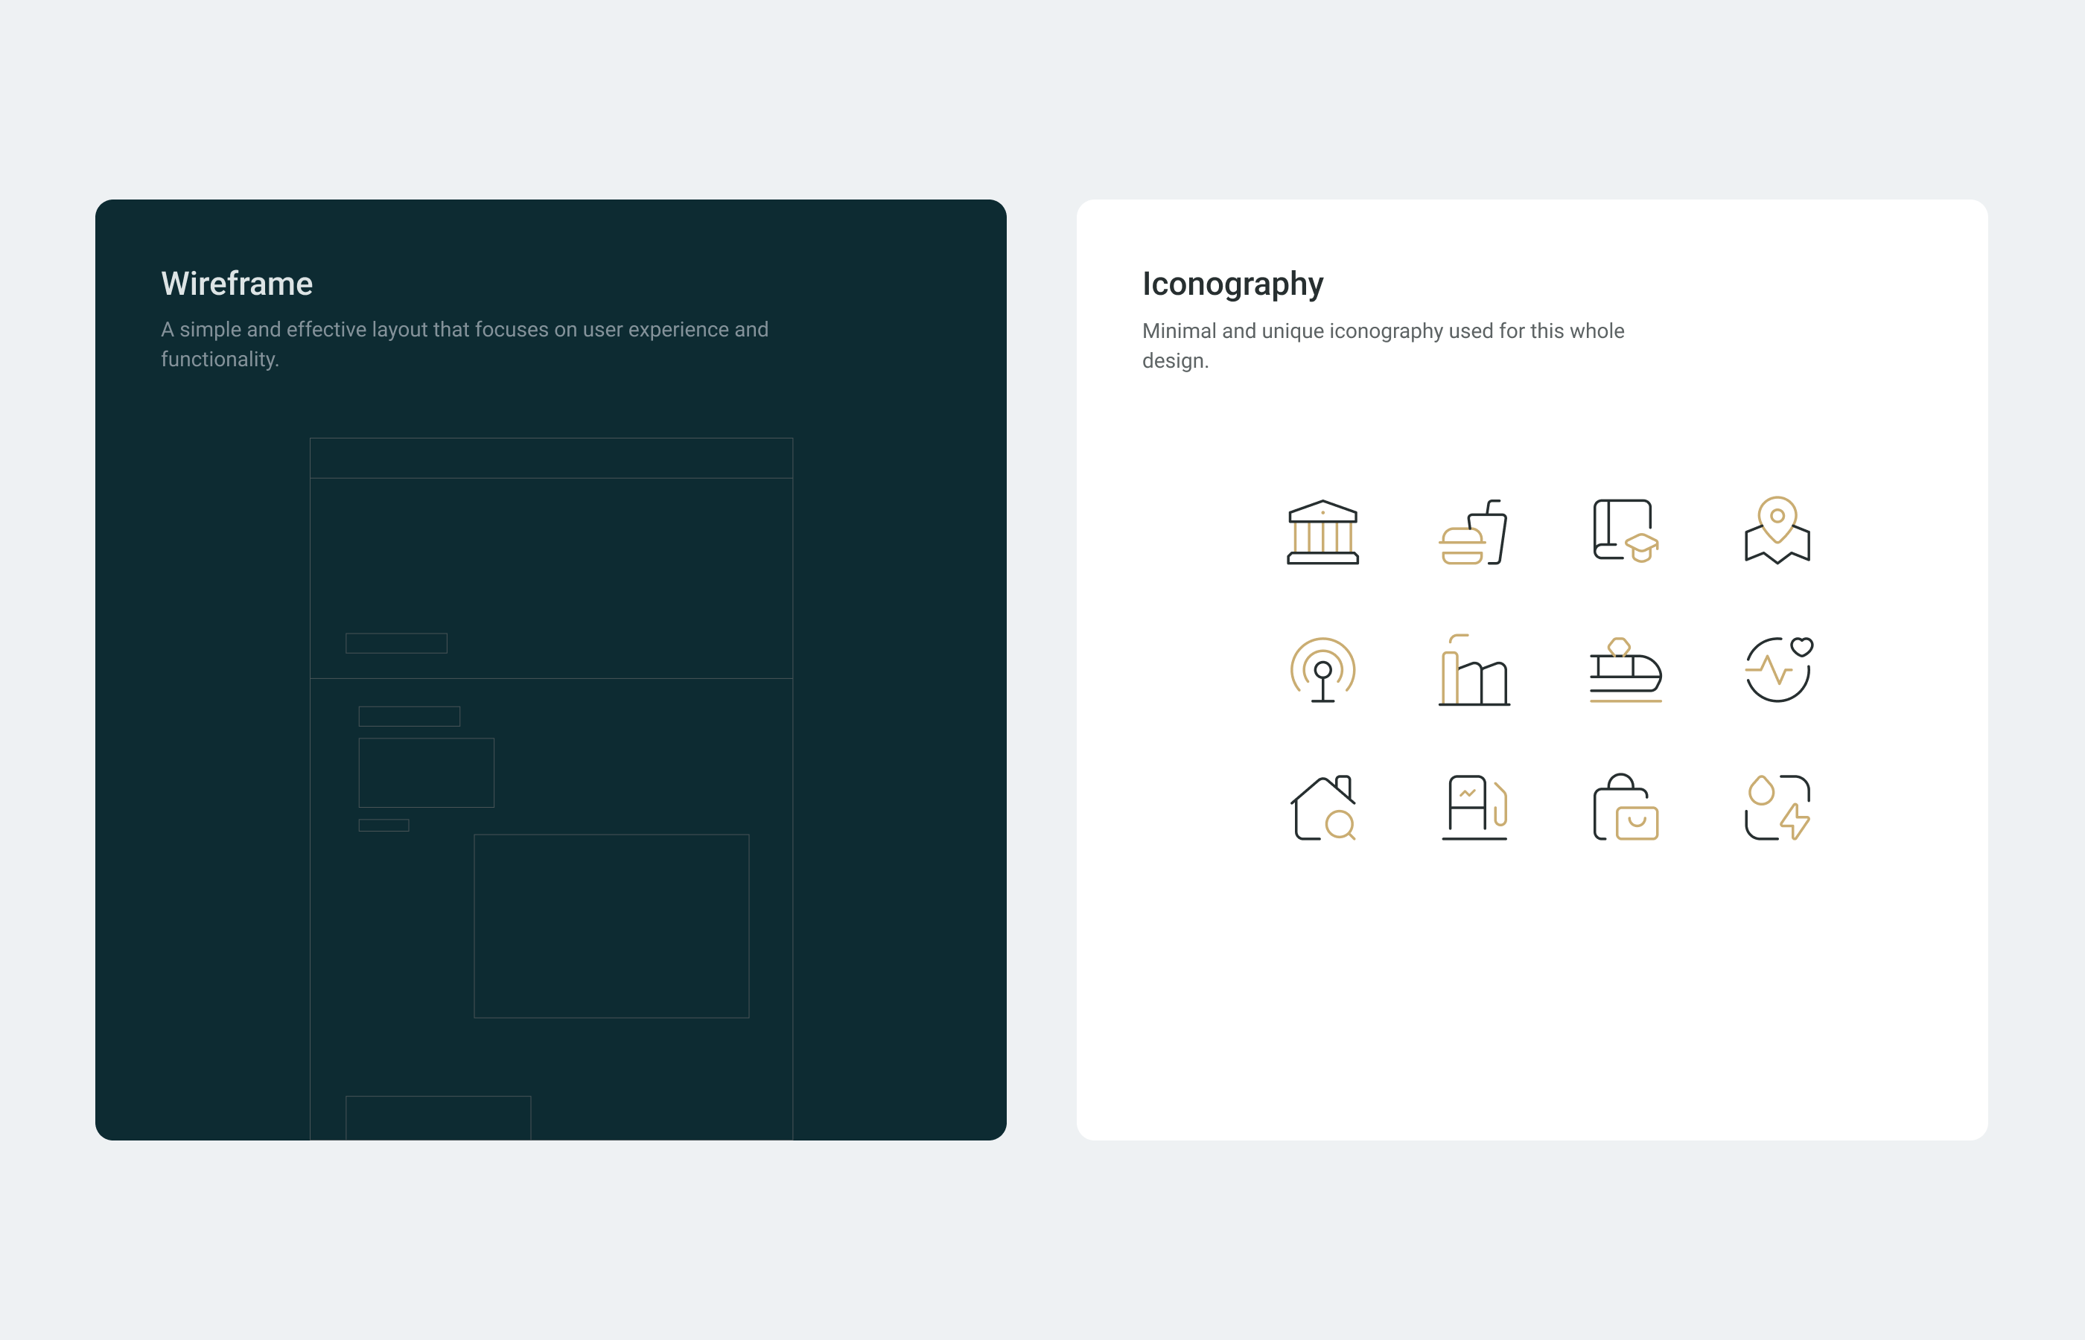Click the book with graduation cap icon
The image size is (2085, 1340).
(x=1625, y=531)
